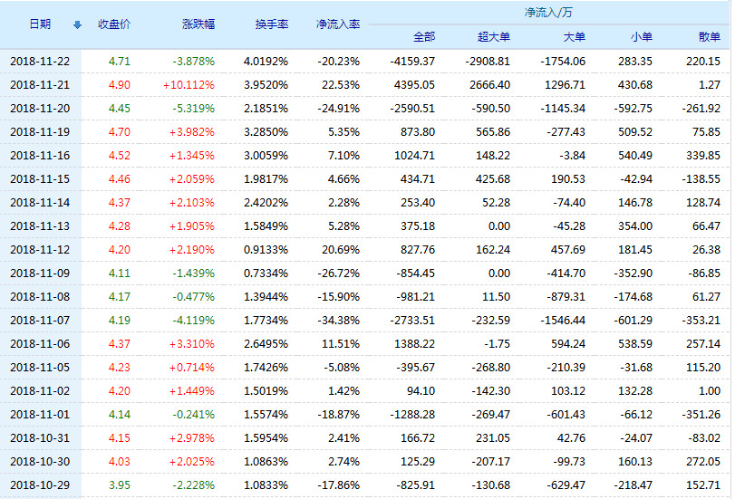Viewport: 735px width, 499px height.
Task: Click the 大单 sub-column header
Action: click(574, 37)
